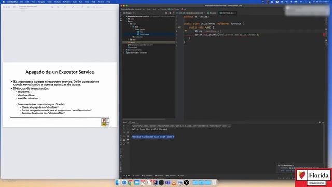
Task: Open the Terminal tool window button
Action: (159, 176)
